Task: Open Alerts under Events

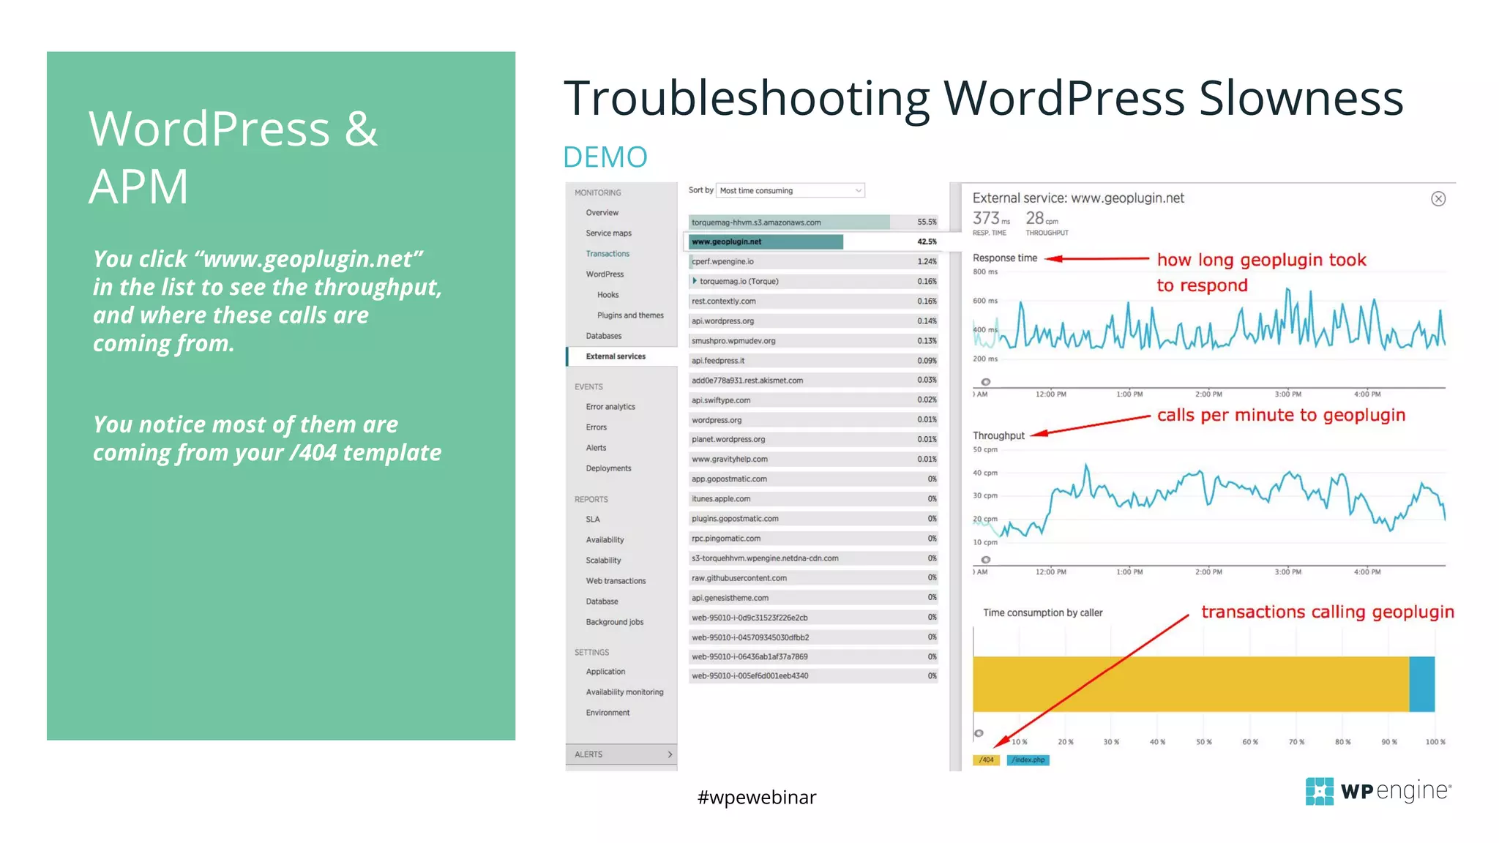Action: tap(596, 448)
